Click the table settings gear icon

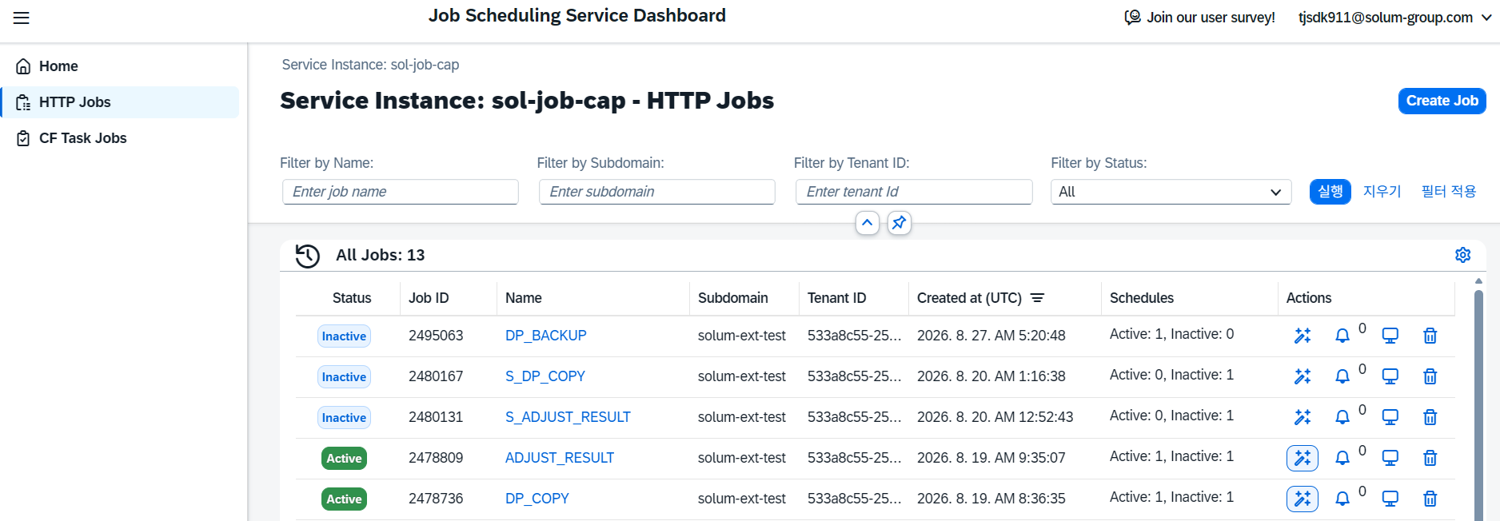click(1462, 255)
